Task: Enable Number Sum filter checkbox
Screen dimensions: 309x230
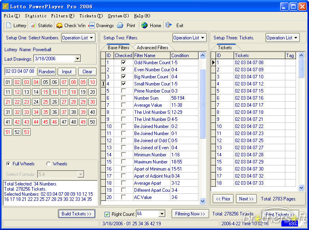Action: click(x=124, y=98)
